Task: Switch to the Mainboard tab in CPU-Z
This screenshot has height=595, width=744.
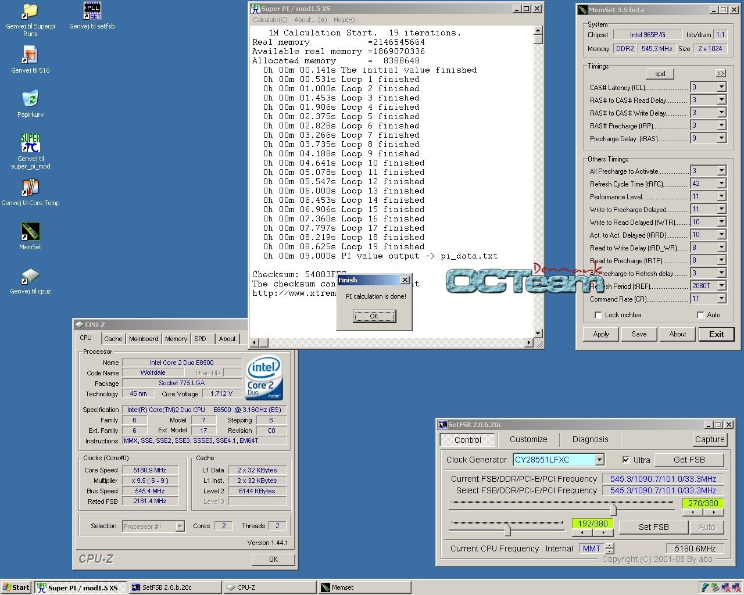Action: (x=144, y=339)
